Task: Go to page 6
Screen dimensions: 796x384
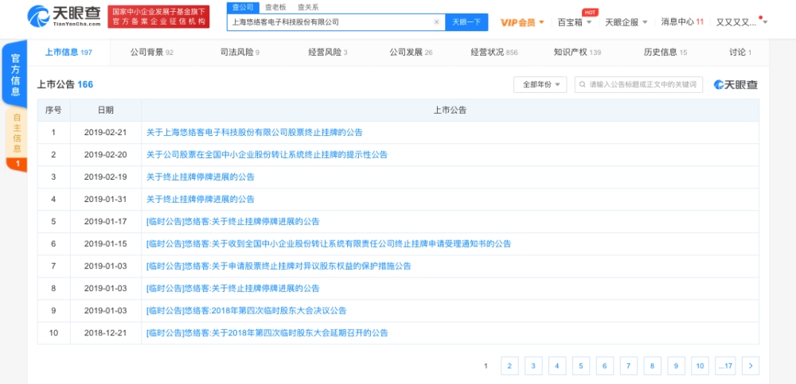Action: point(605,366)
